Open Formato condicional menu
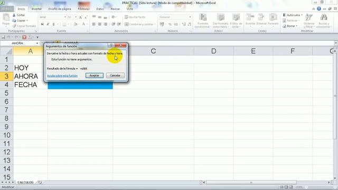The image size is (338, 190). click(x=203, y=21)
